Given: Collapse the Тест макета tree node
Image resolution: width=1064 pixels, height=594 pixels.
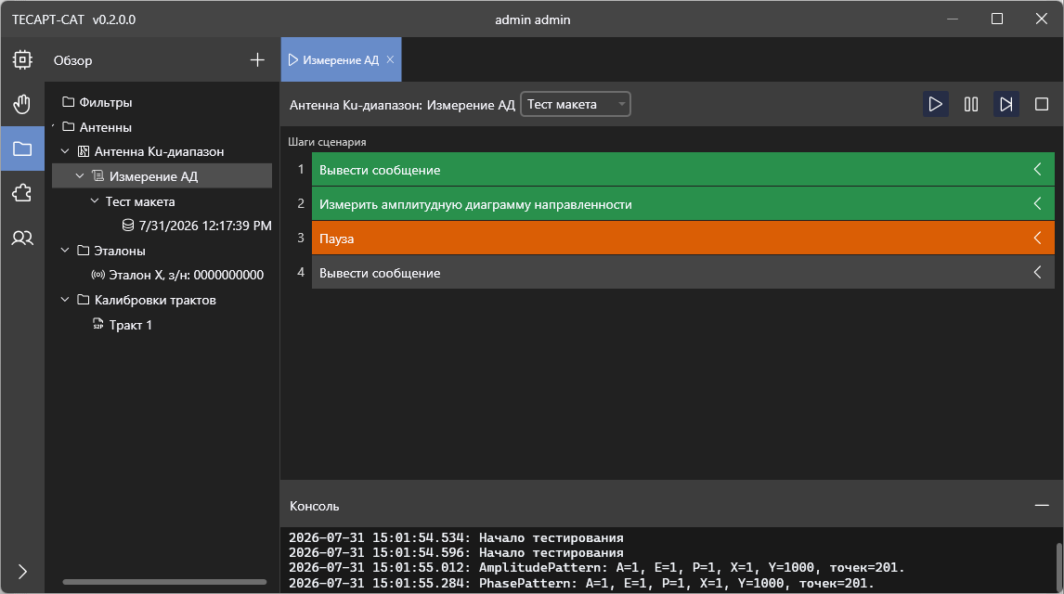Looking at the screenshot, I should pos(95,201).
